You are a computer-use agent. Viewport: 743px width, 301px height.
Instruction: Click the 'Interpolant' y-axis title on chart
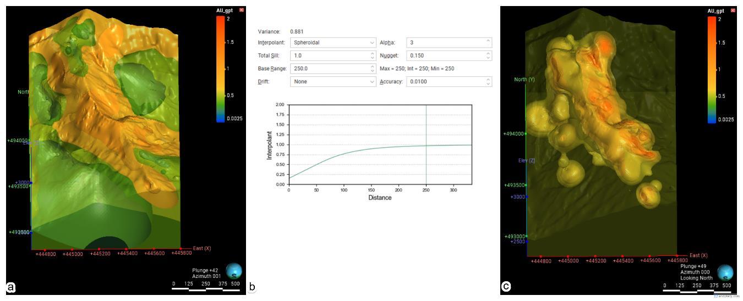[x=269, y=144]
